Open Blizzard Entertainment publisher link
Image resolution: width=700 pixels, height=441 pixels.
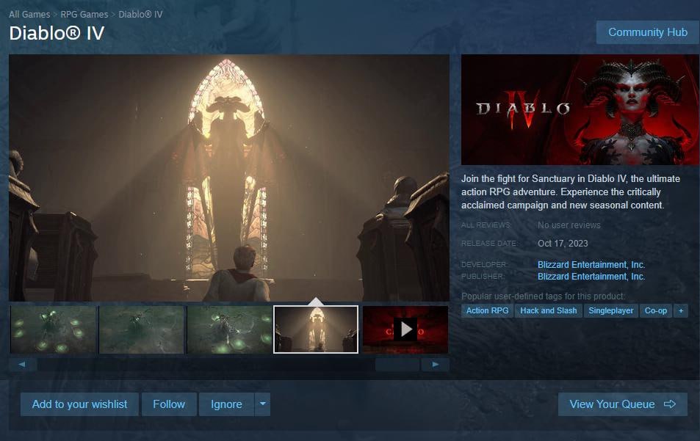(591, 277)
